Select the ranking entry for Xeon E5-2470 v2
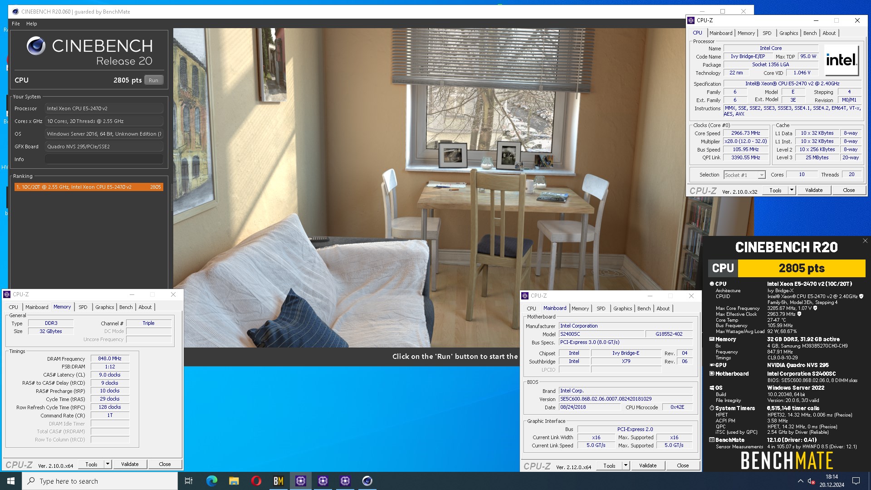Viewport: 871px width, 490px height. click(88, 187)
